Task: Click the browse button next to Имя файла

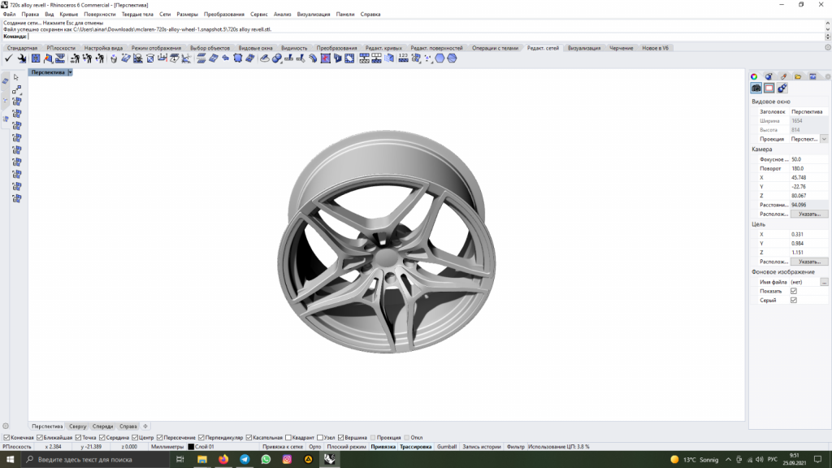Action: point(824,282)
